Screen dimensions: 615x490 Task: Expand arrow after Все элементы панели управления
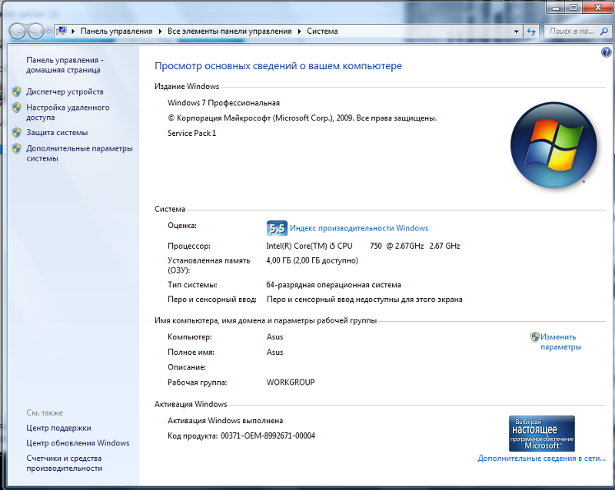[299, 31]
